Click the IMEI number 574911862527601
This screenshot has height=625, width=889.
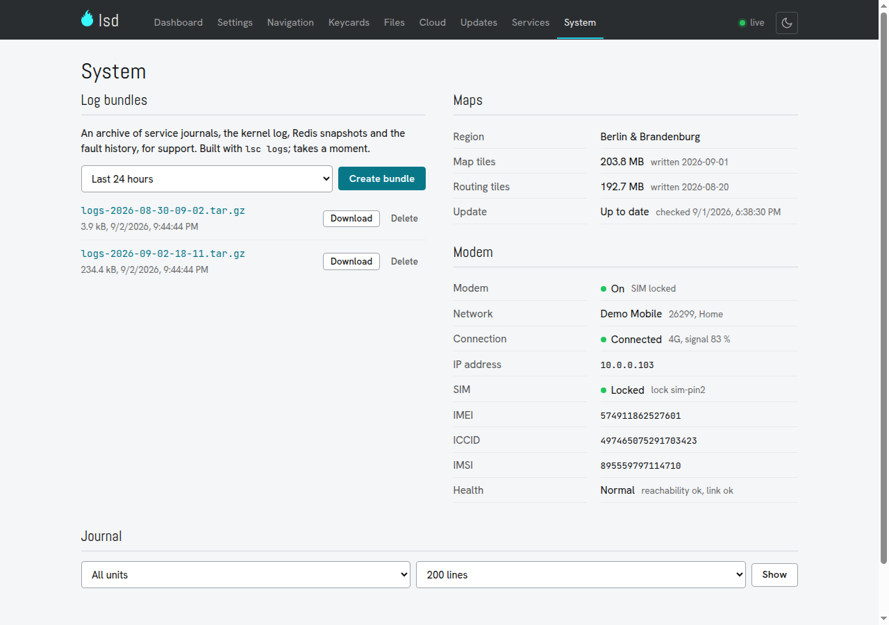[640, 415]
